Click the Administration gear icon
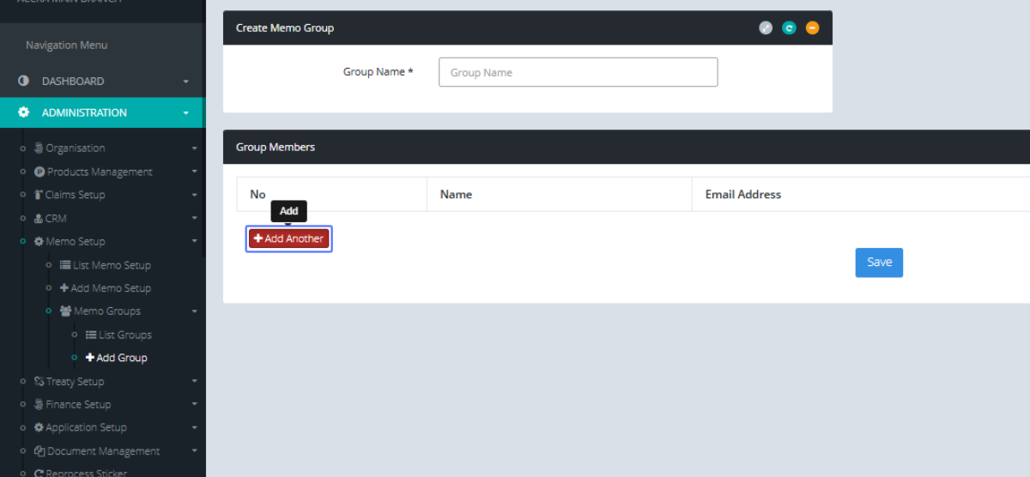 coord(24,112)
